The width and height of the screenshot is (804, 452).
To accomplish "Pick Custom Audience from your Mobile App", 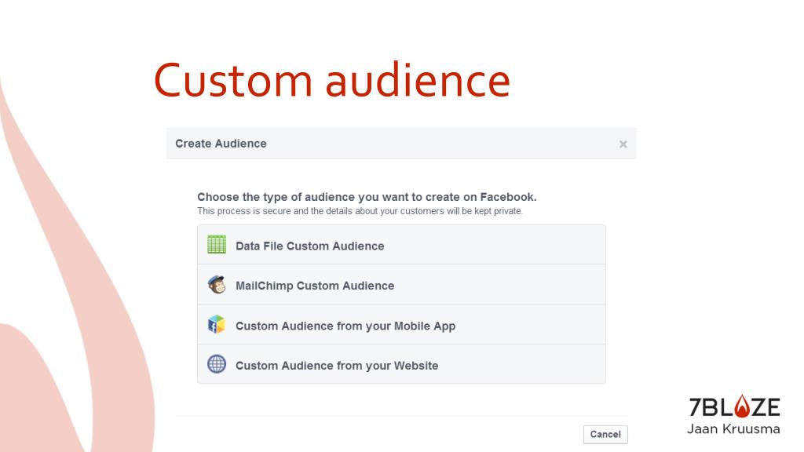I will tap(401, 324).
